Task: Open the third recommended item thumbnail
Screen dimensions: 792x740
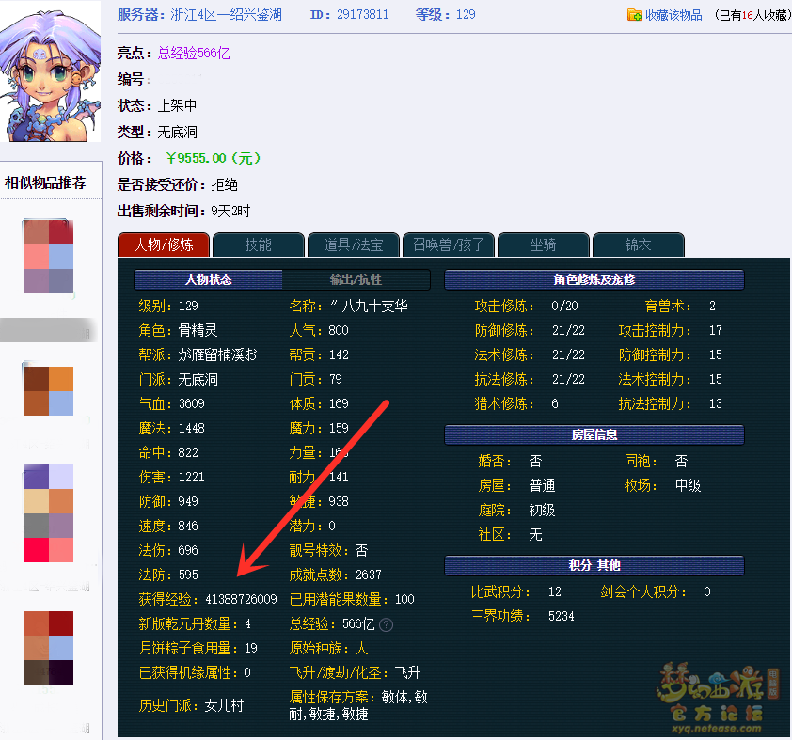Action: point(49,513)
